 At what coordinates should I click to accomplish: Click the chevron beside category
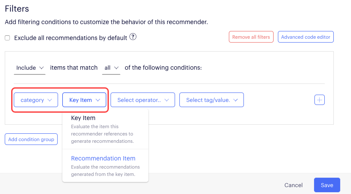[50, 100]
